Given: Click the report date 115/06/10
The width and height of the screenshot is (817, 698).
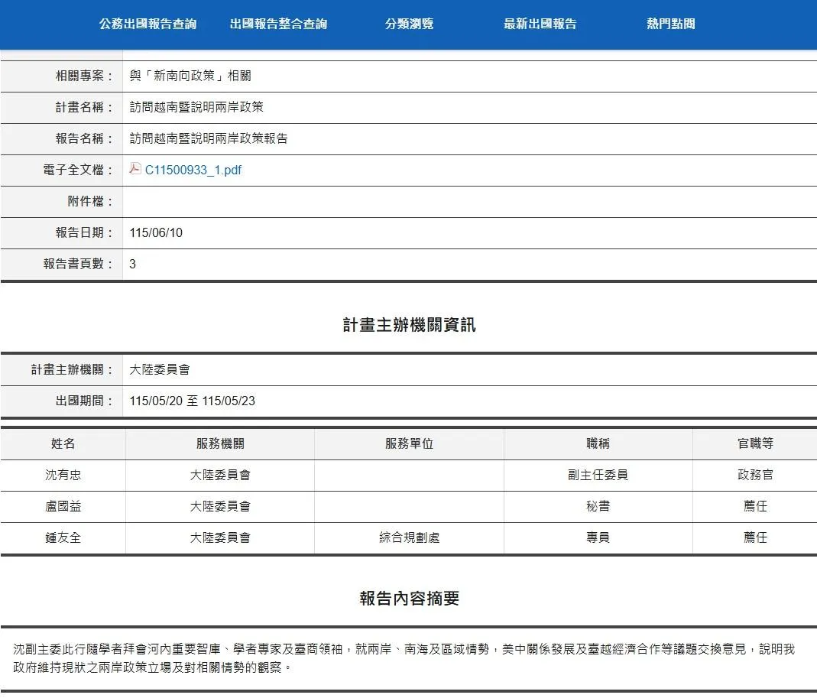Looking at the screenshot, I should 156,233.
